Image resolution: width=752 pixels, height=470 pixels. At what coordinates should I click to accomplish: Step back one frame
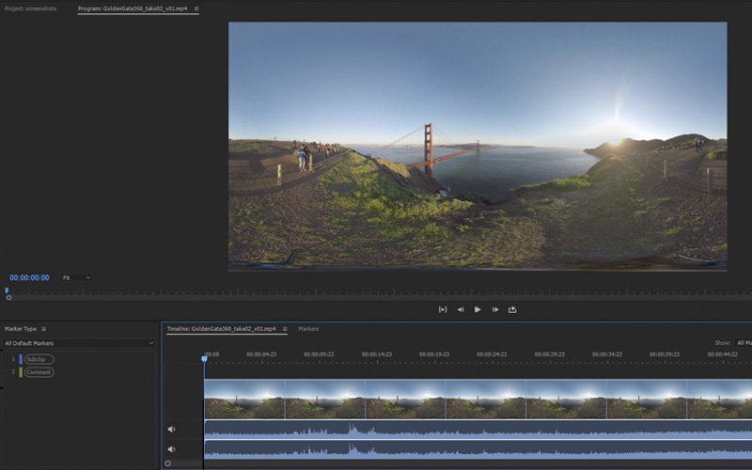point(461,309)
